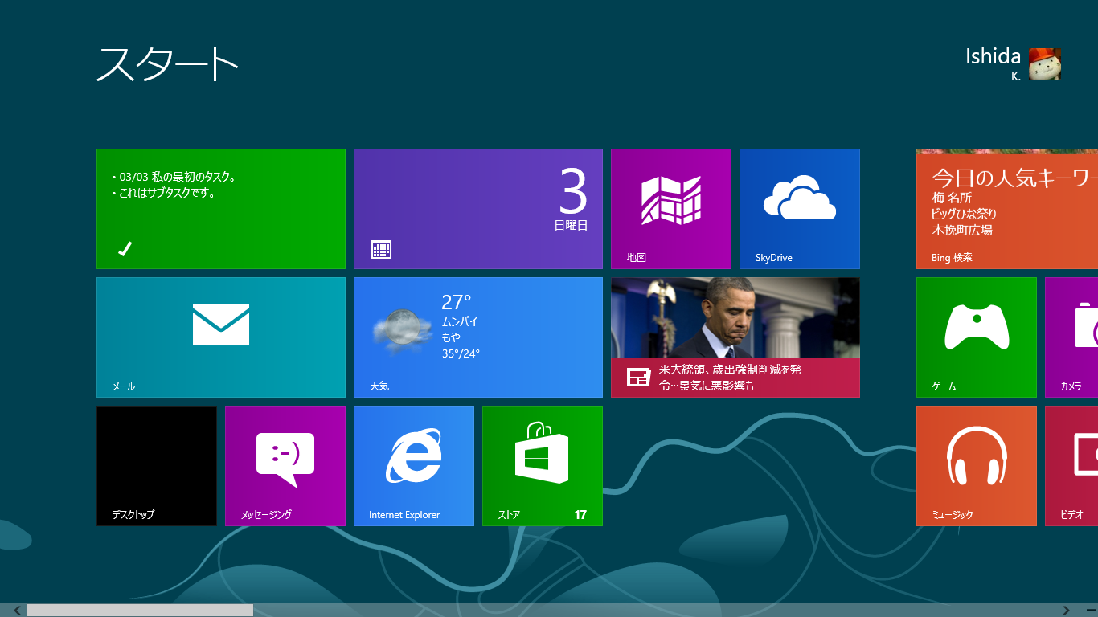
Task: Open the Mail (メール) tile
Action: point(221,337)
